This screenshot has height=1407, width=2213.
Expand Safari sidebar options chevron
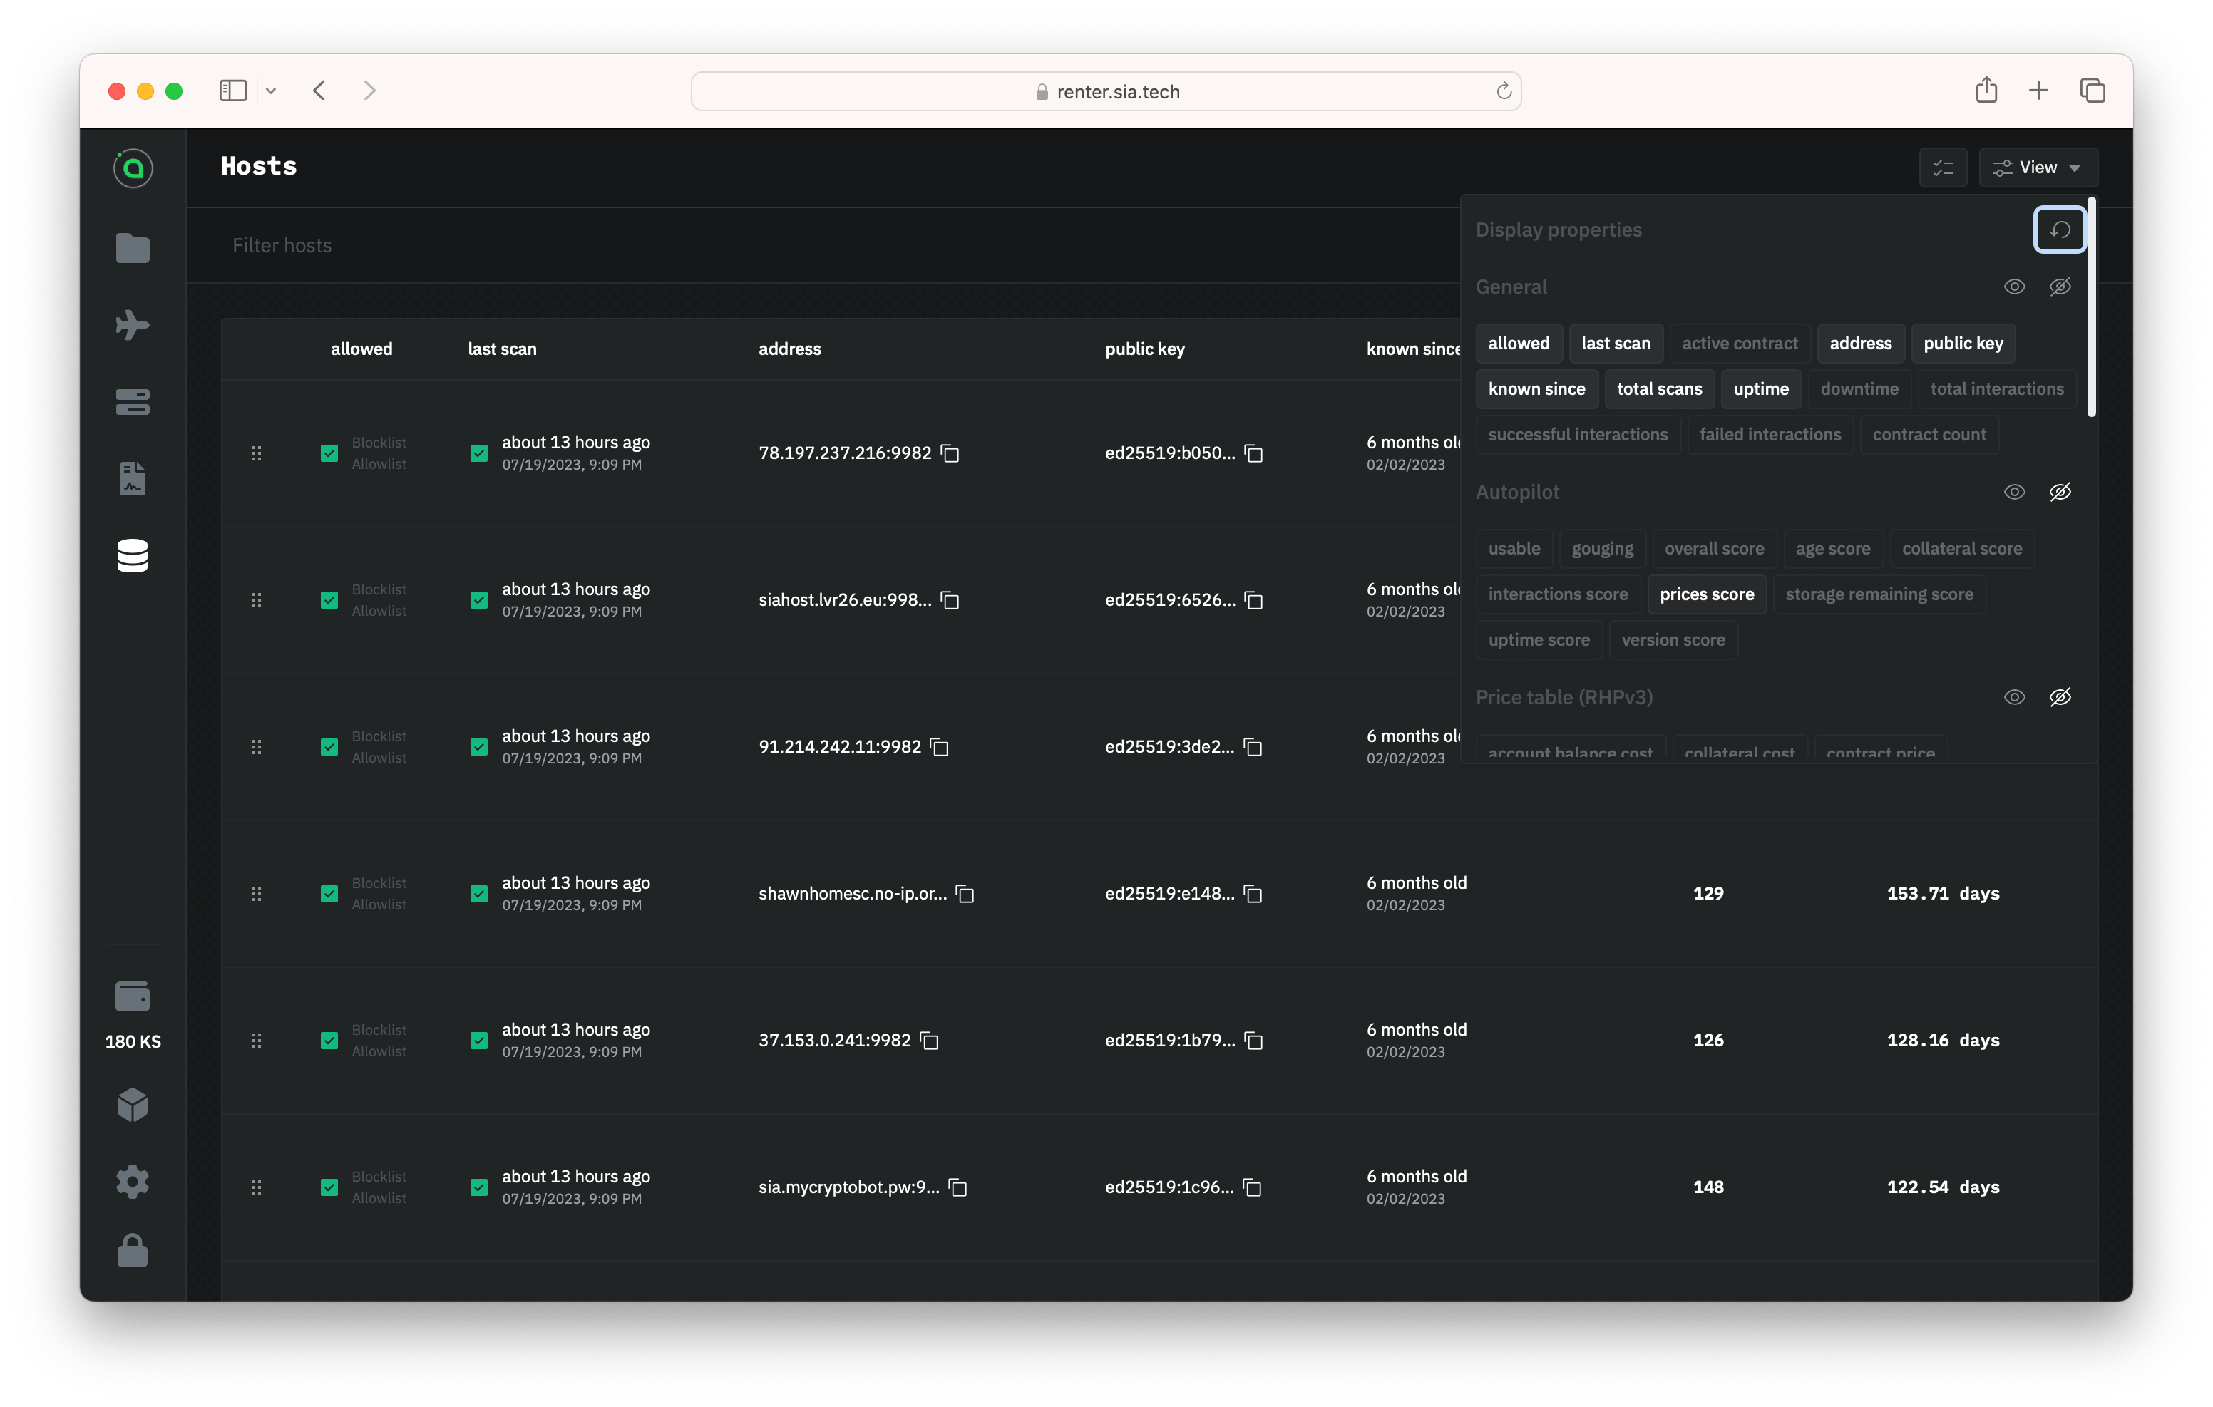click(271, 91)
